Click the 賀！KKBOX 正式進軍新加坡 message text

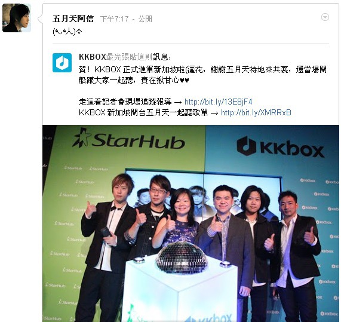(x=202, y=75)
